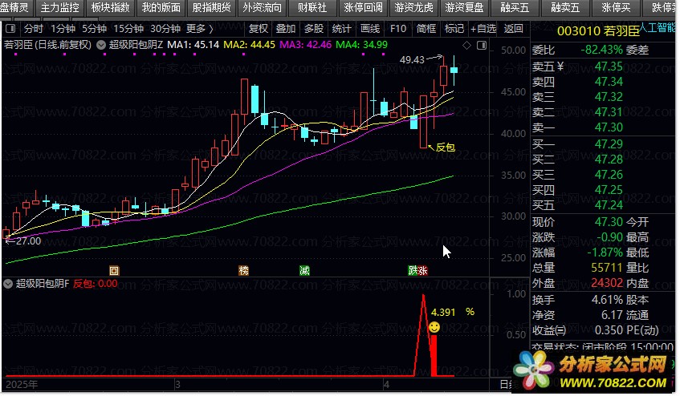The width and height of the screenshot is (680, 396).
Task: Open the 融买五 tab
Action: 515,7
